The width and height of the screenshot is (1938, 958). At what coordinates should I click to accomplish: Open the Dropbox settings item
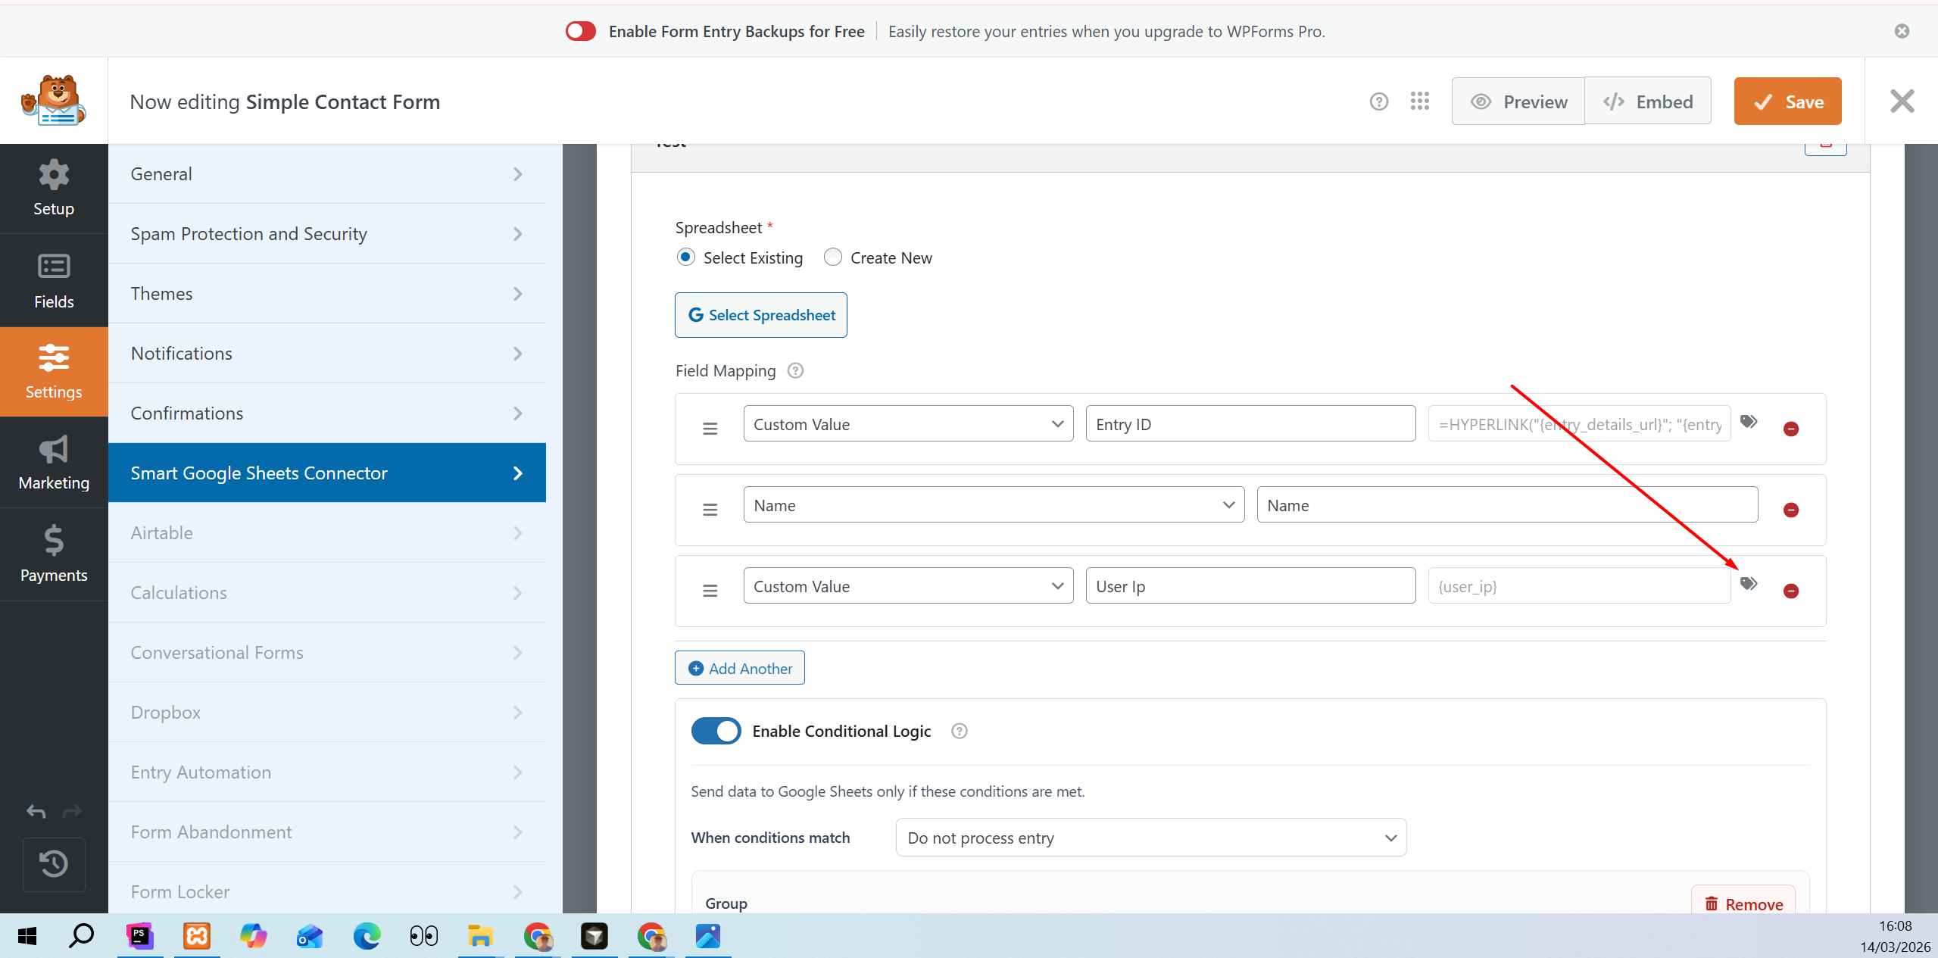tap(327, 713)
